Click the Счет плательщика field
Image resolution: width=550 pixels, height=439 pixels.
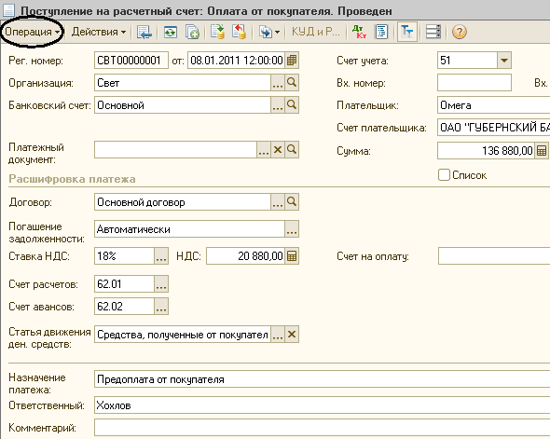[493, 128]
